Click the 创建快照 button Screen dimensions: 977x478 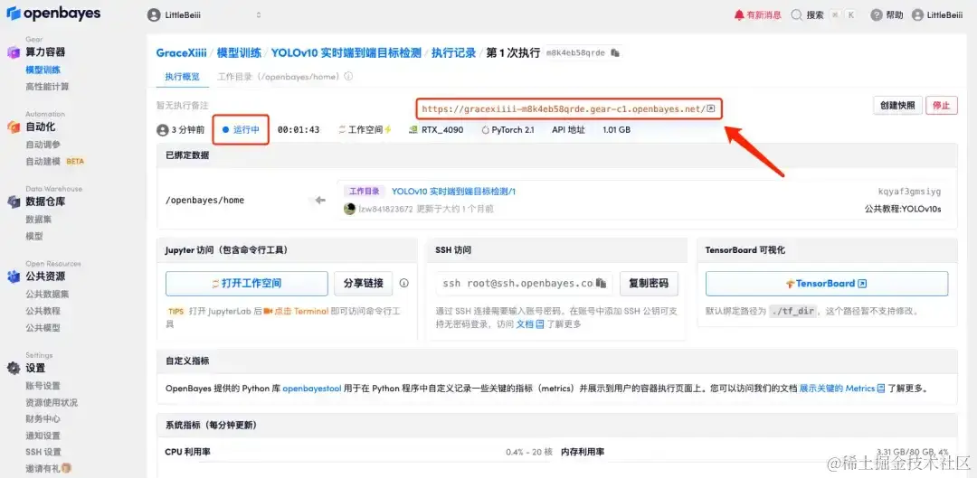point(897,106)
